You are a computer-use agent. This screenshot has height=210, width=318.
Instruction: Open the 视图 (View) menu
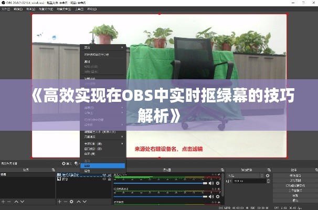coord(30,9)
